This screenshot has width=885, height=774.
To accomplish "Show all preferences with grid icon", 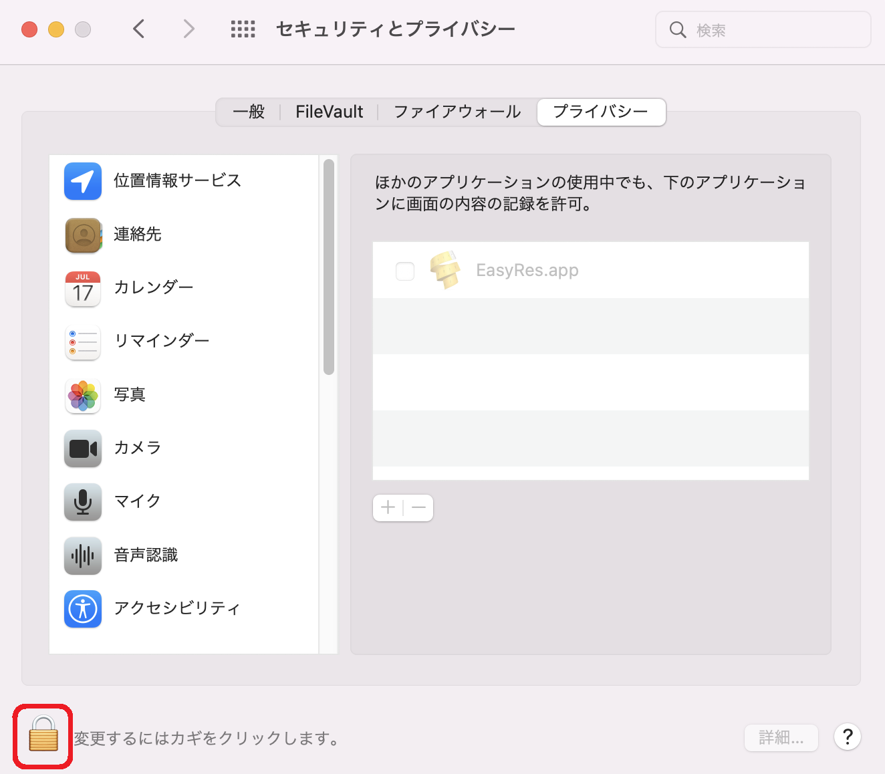I will [x=243, y=29].
